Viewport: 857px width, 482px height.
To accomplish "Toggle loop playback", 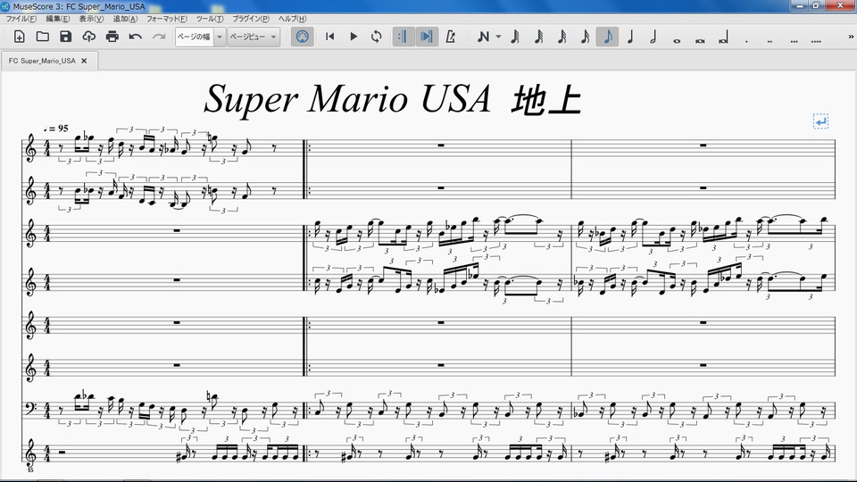I will coord(377,37).
